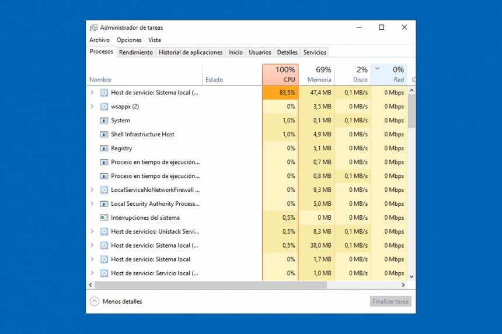Open the Opciones menu
The height and width of the screenshot is (334, 502).
[x=129, y=40]
